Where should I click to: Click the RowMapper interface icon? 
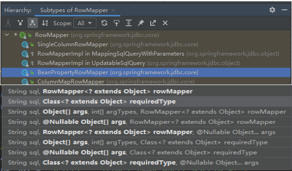tap(22, 35)
